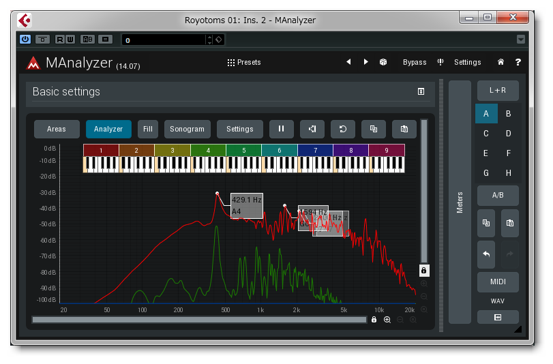Viewport: 553px width, 364px height.
Task: Toggle the Fill option
Action: (148, 129)
